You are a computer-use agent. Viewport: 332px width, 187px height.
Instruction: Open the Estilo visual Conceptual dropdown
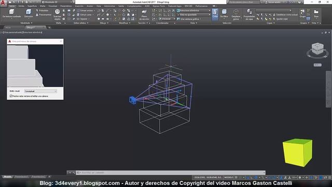click(40, 91)
